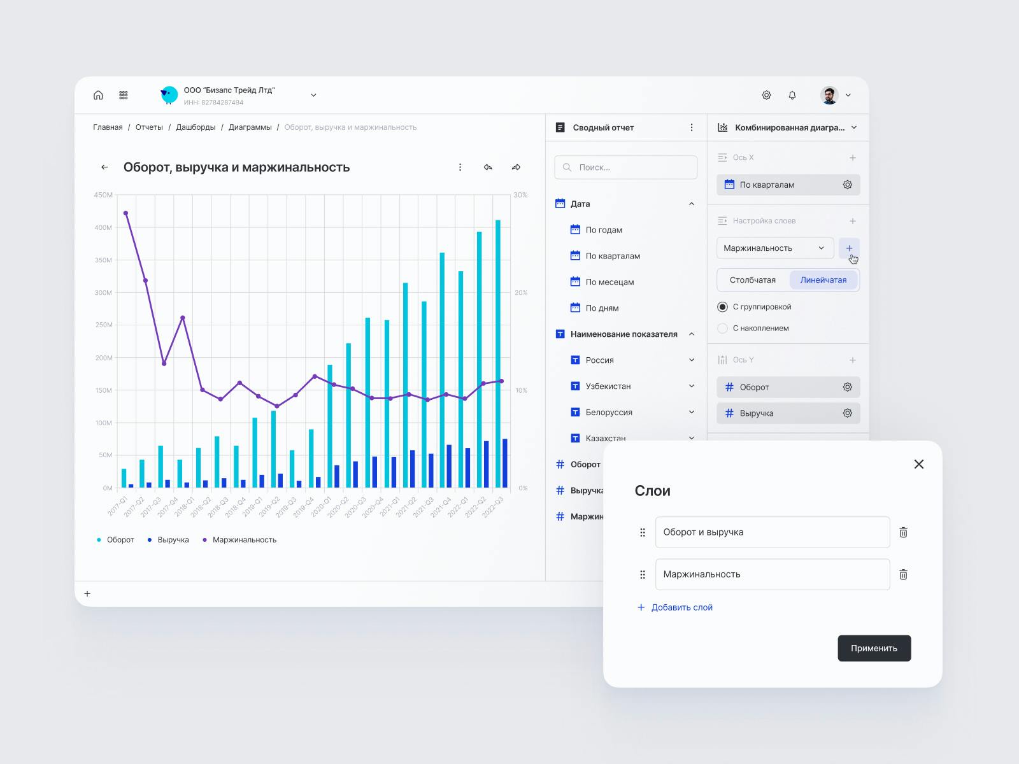
Task: Close the Слои dialog
Action: pos(919,464)
